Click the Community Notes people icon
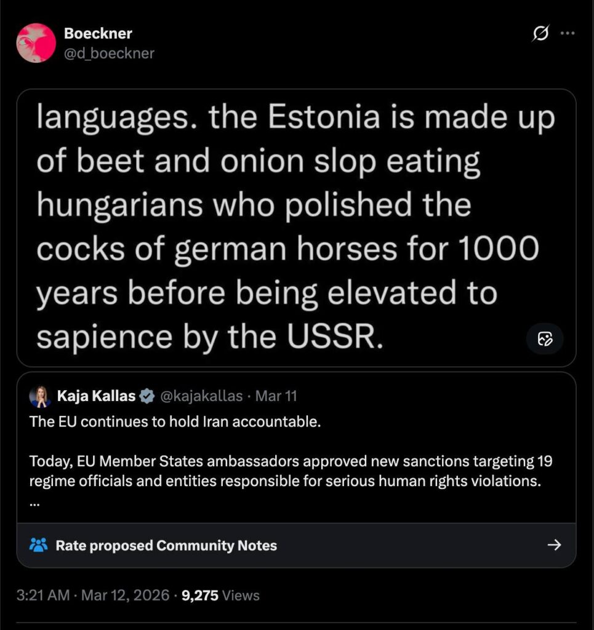Image resolution: width=594 pixels, height=630 pixels. (x=38, y=545)
